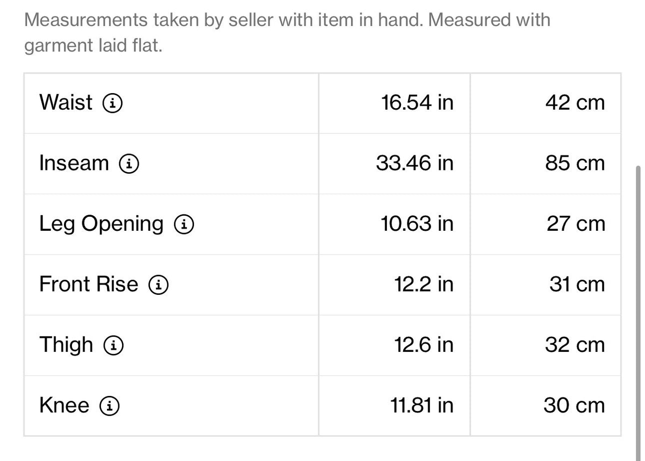Select the 11.81 in knee value

[x=422, y=405]
